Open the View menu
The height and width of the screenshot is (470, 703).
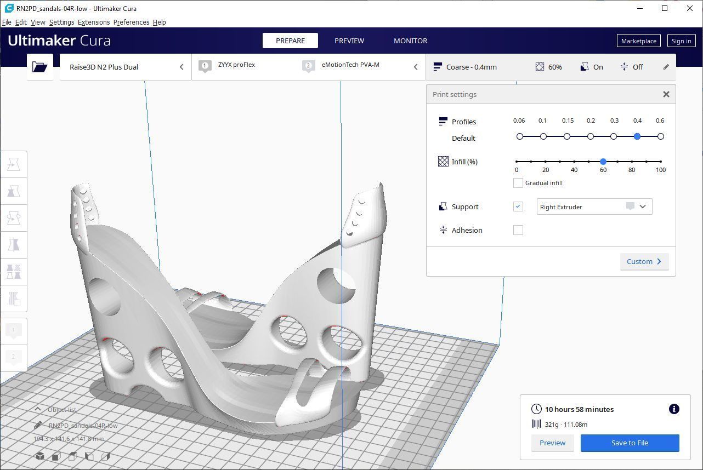click(x=38, y=22)
